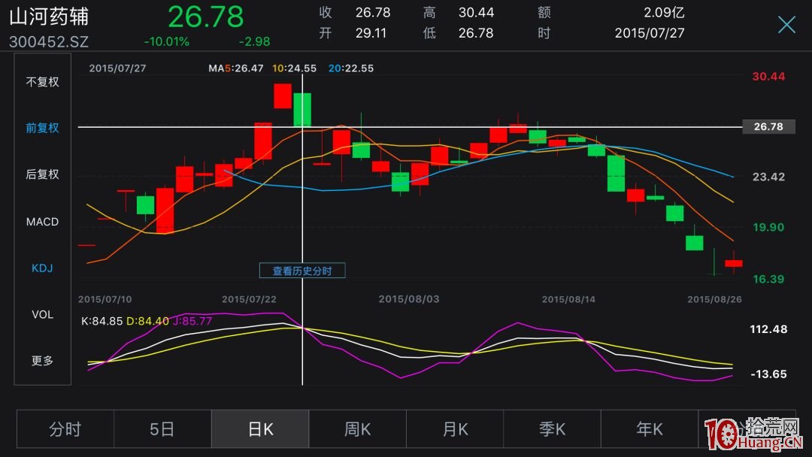Select the 日K tab

pyautogui.click(x=260, y=429)
